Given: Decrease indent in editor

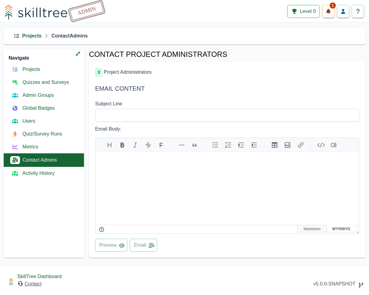Looking at the screenshot, I should 254,145.
